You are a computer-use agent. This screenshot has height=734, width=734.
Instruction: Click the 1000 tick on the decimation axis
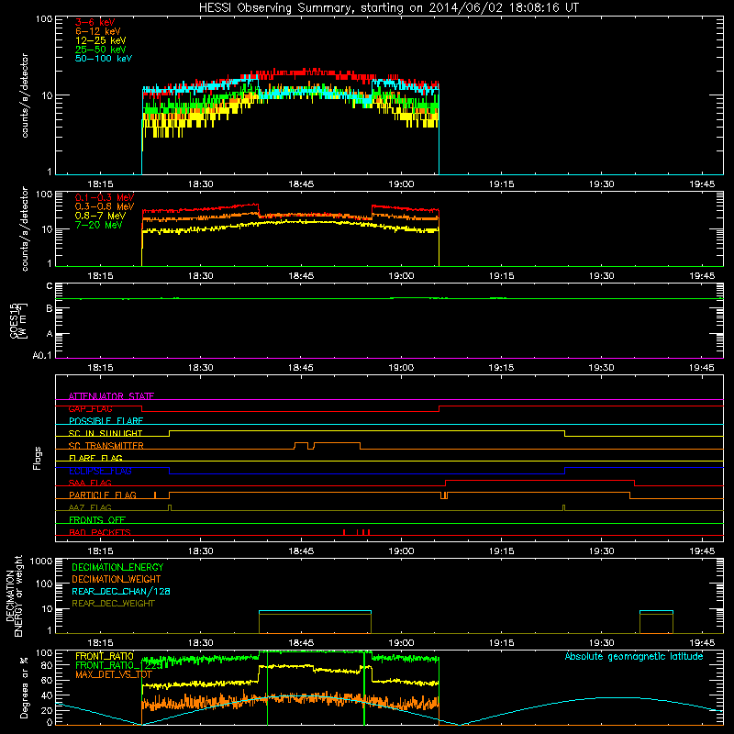(x=41, y=561)
